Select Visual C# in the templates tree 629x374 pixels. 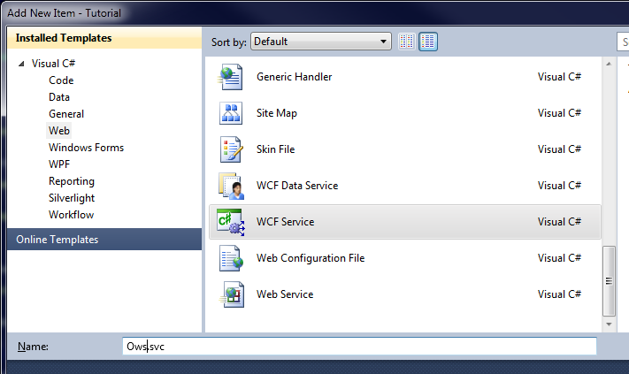(53, 64)
